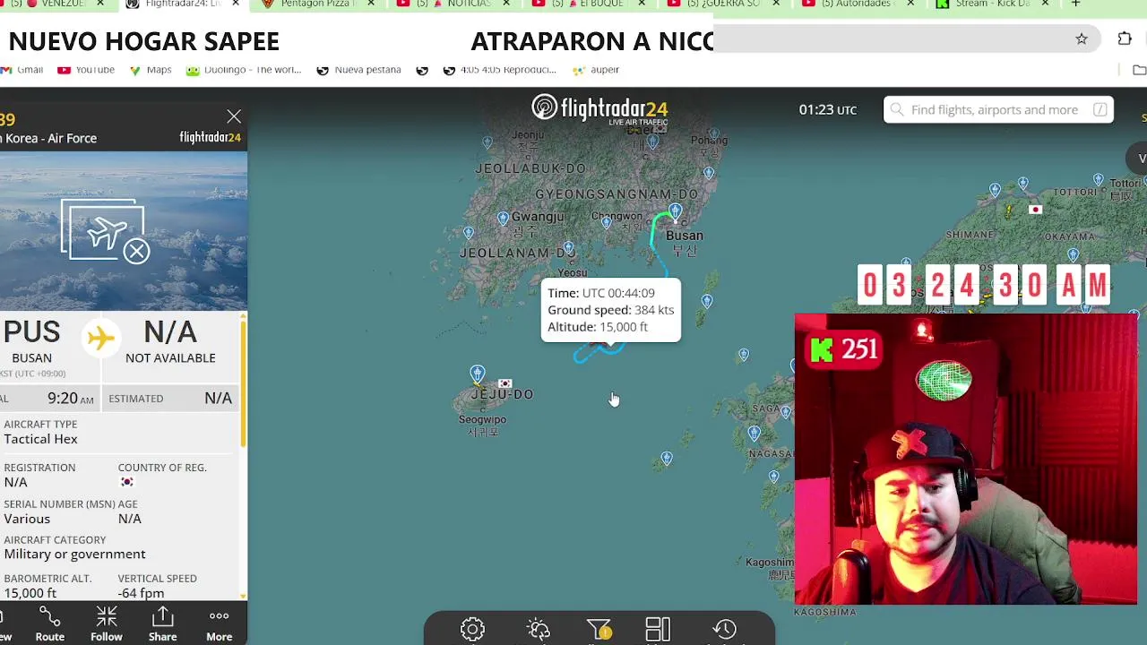This screenshot has height=645, width=1147.
Task: Click the PUS Busan origin airport code
Action: click(x=31, y=332)
